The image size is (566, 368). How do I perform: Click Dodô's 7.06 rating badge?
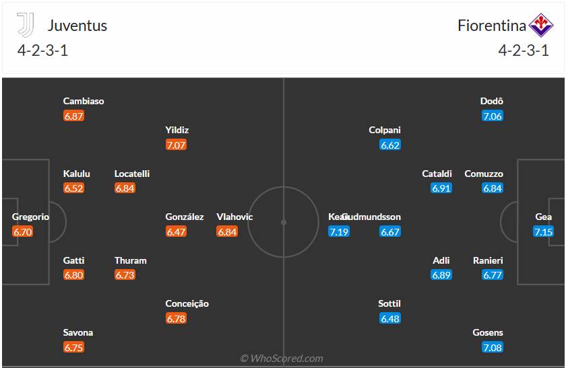493,116
